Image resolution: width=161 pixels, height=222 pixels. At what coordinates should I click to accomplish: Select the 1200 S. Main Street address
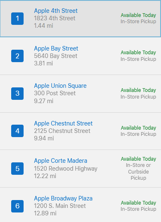click(x=60, y=206)
